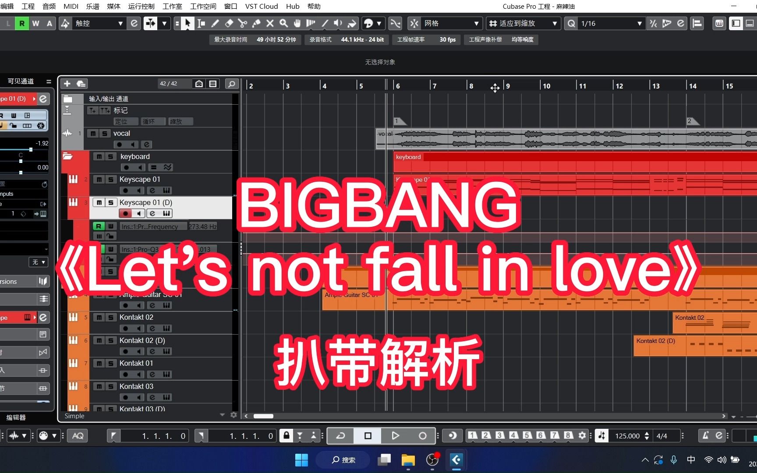Screen dimensions: 757x473
Task: Click the Add Track plus button
Action: coord(67,84)
